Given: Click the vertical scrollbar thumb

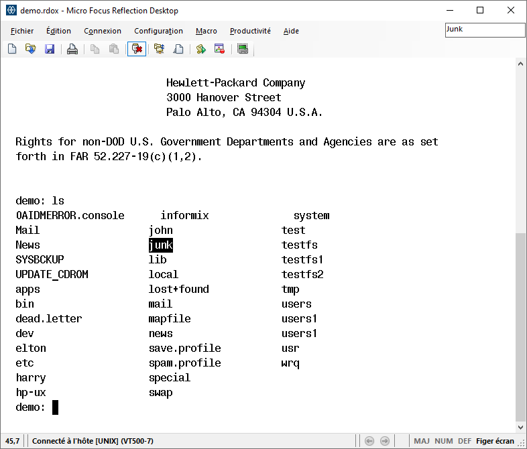Looking at the screenshot, I should pos(520,326).
